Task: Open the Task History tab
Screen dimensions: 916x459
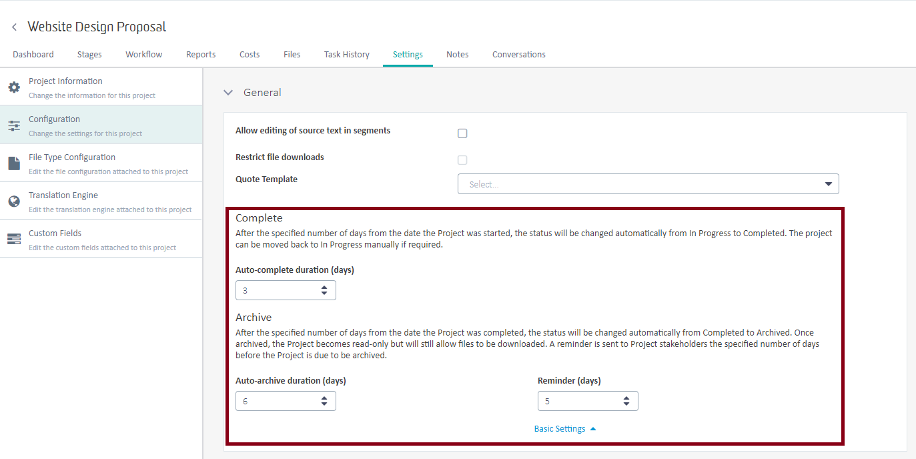Action: tap(347, 55)
